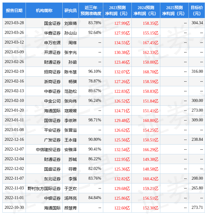Click researcher name 汤玮亮

pyautogui.click(x=71, y=199)
